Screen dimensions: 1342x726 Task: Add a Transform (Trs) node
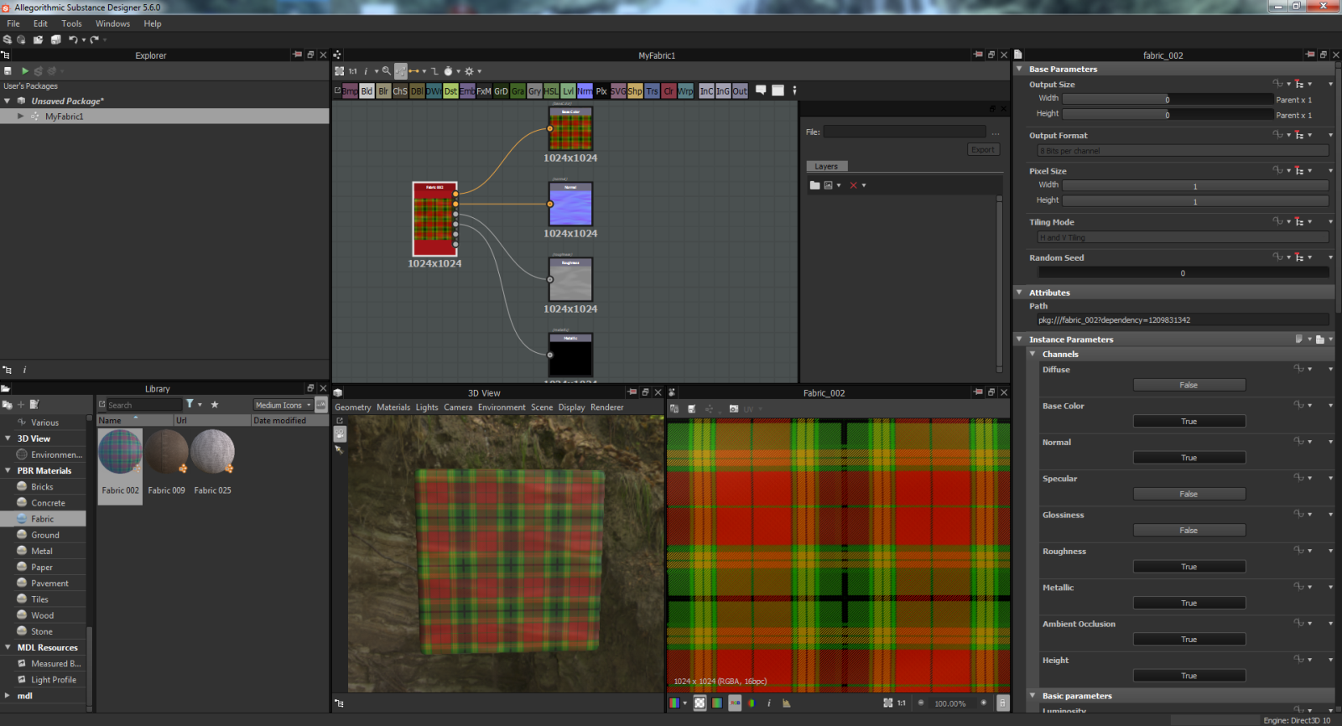652,91
